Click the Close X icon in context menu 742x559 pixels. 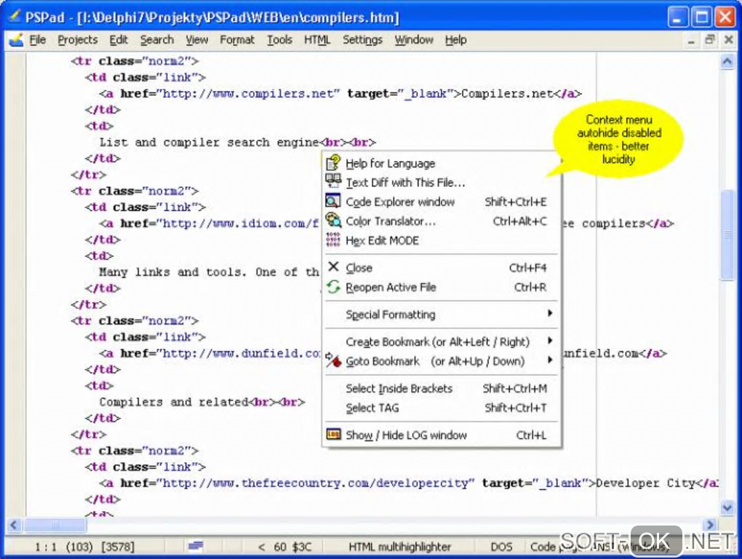point(333,267)
